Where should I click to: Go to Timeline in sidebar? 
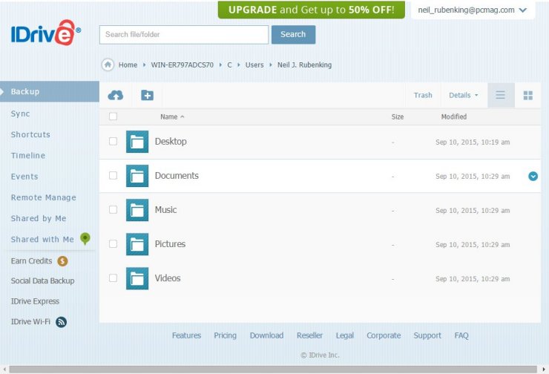tap(28, 156)
